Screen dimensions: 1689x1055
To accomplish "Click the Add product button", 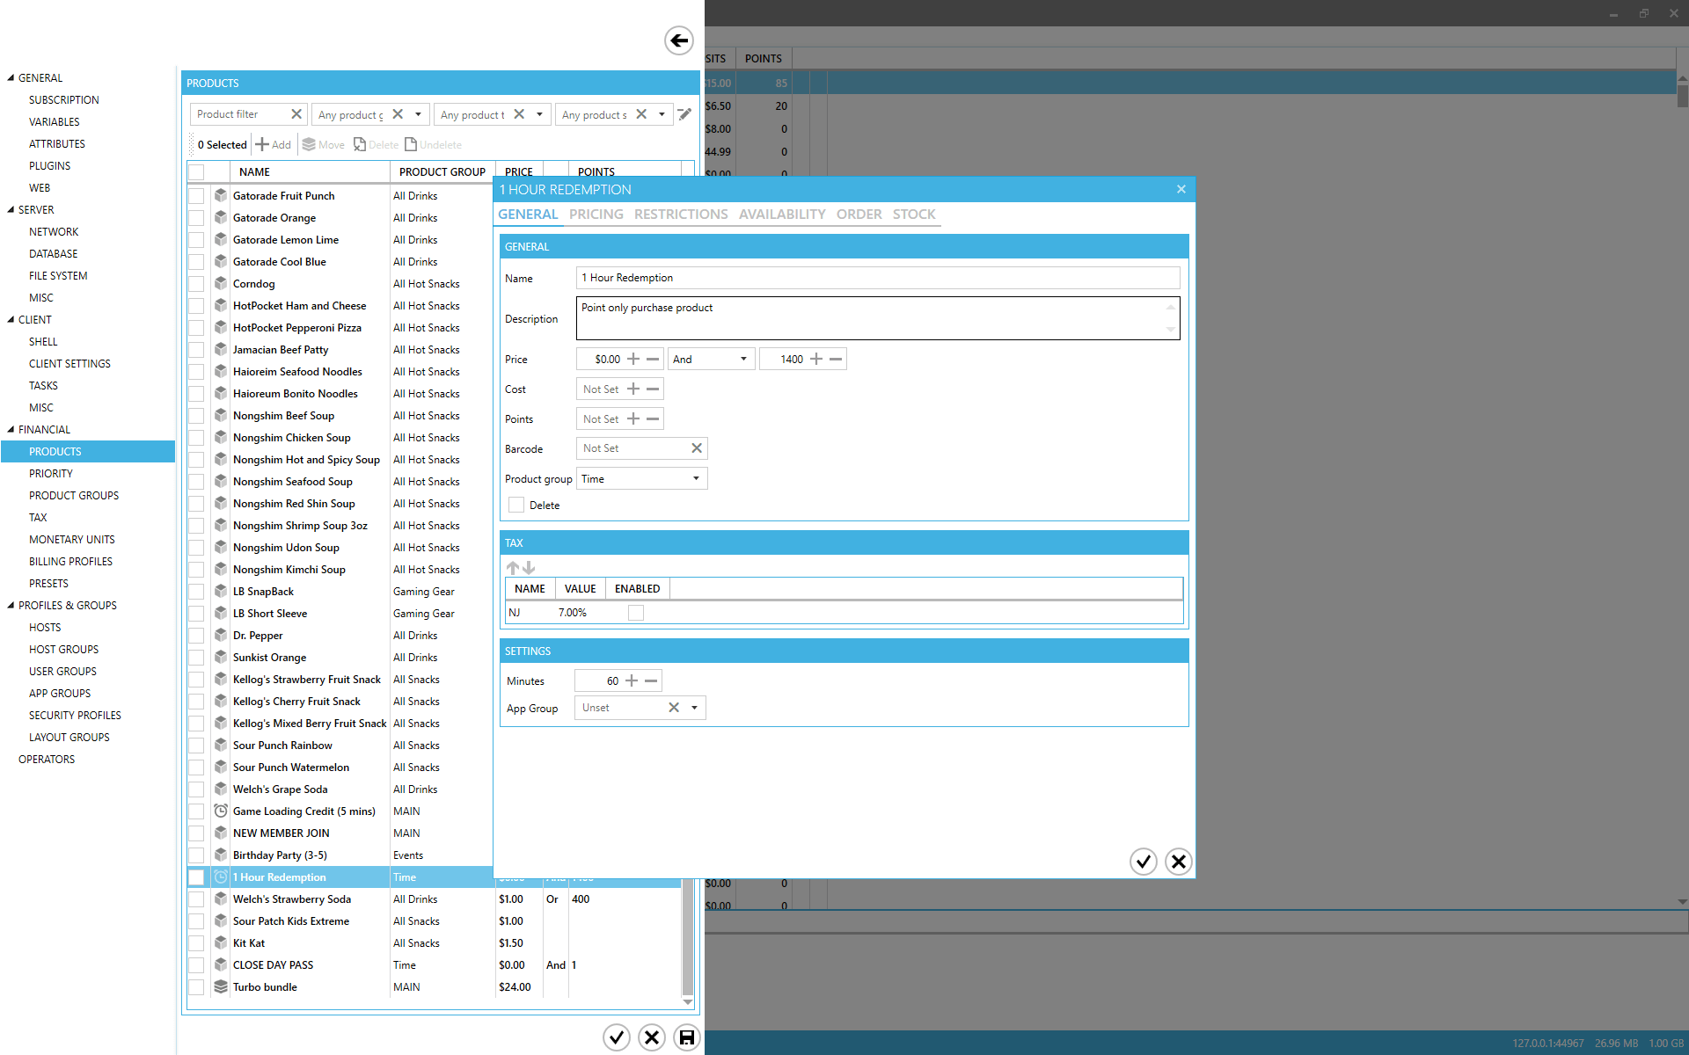I will [x=274, y=145].
